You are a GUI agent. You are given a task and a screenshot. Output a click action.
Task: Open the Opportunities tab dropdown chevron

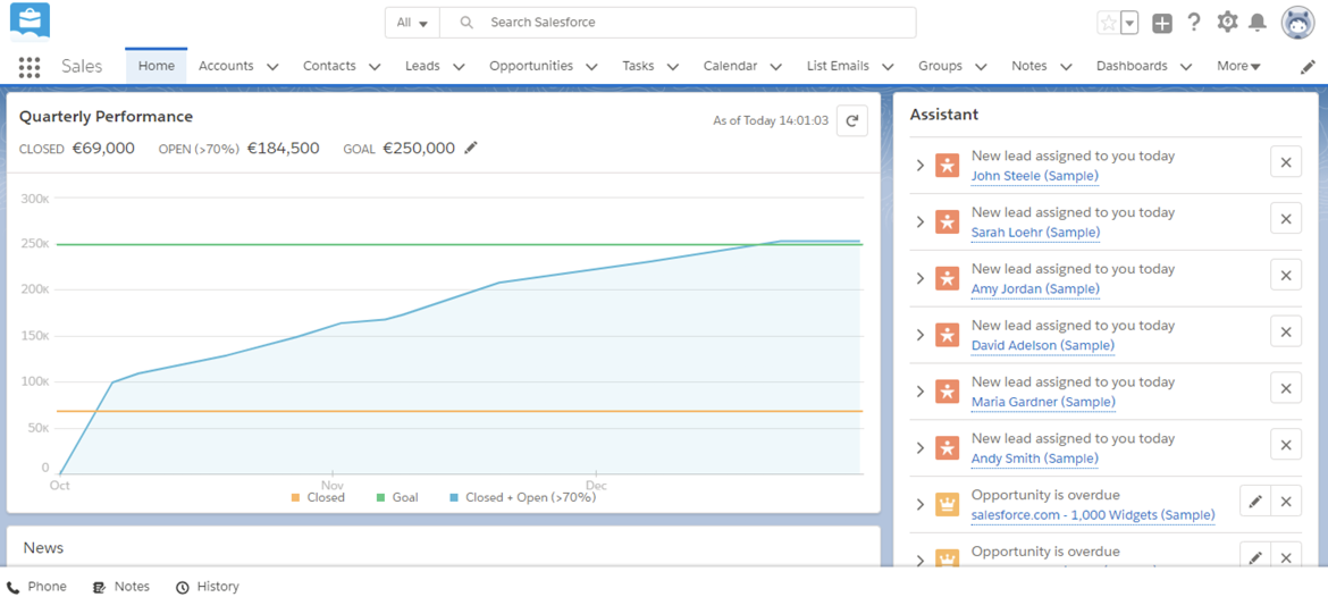(x=591, y=67)
